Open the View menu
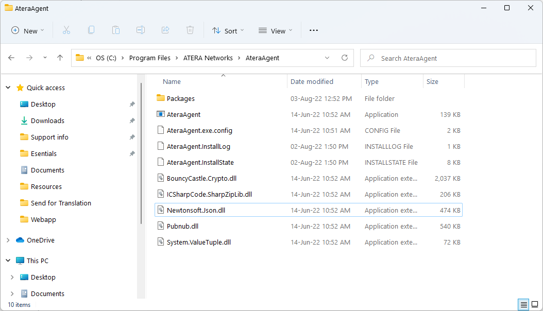The height and width of the screenshot is (311, 543). click(275, 31)
